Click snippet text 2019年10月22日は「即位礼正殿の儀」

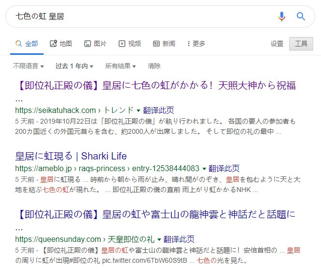click(x=99, y=121)
